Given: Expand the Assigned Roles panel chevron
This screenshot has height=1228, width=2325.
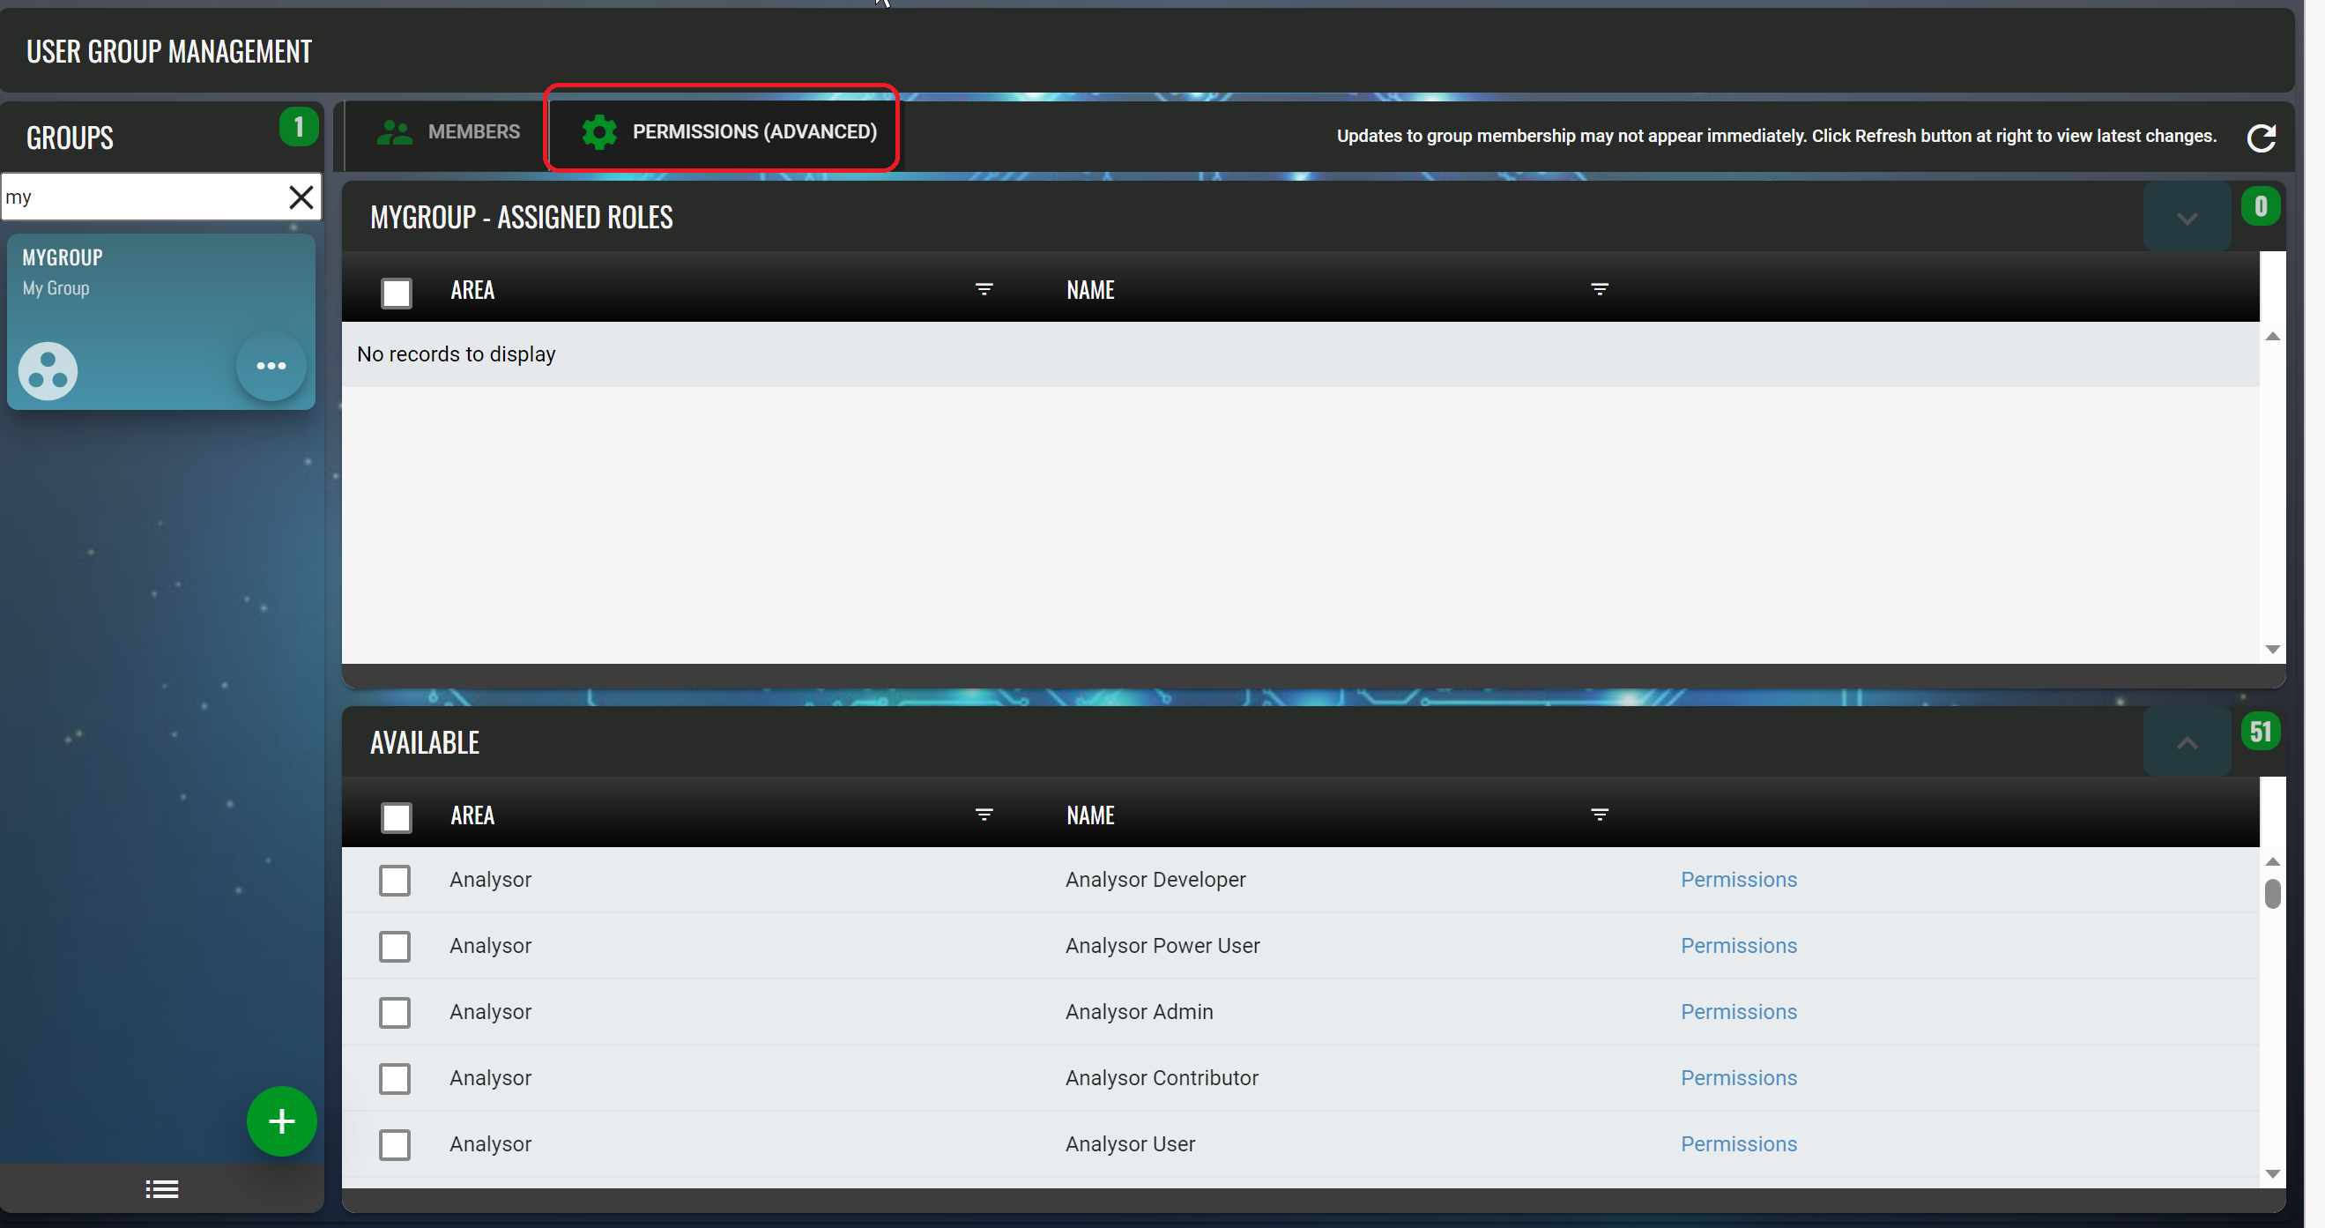Looking at the screenshot, I should (x=2186, y=219).
